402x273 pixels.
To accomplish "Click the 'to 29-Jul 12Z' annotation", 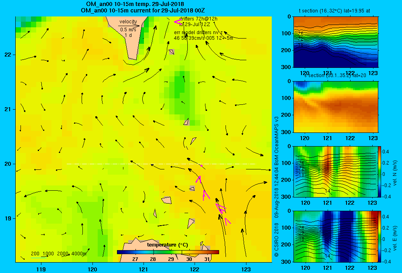I will [x=195, y=24].
